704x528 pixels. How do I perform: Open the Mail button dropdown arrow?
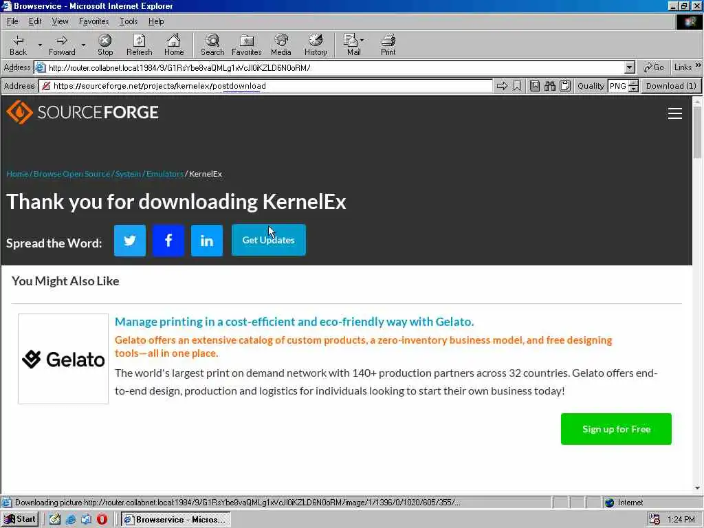(362, 41)
